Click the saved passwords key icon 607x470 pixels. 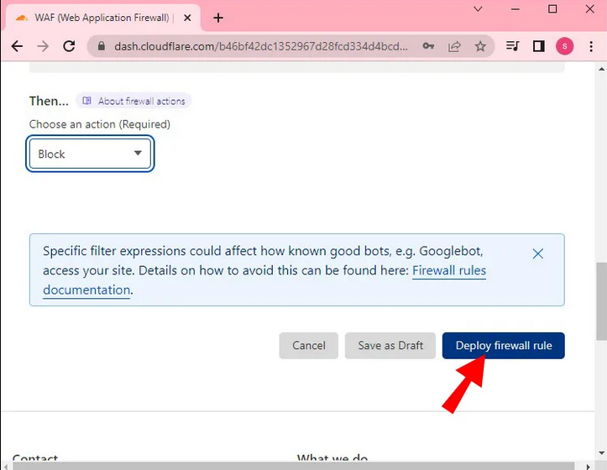pos(428,47)
